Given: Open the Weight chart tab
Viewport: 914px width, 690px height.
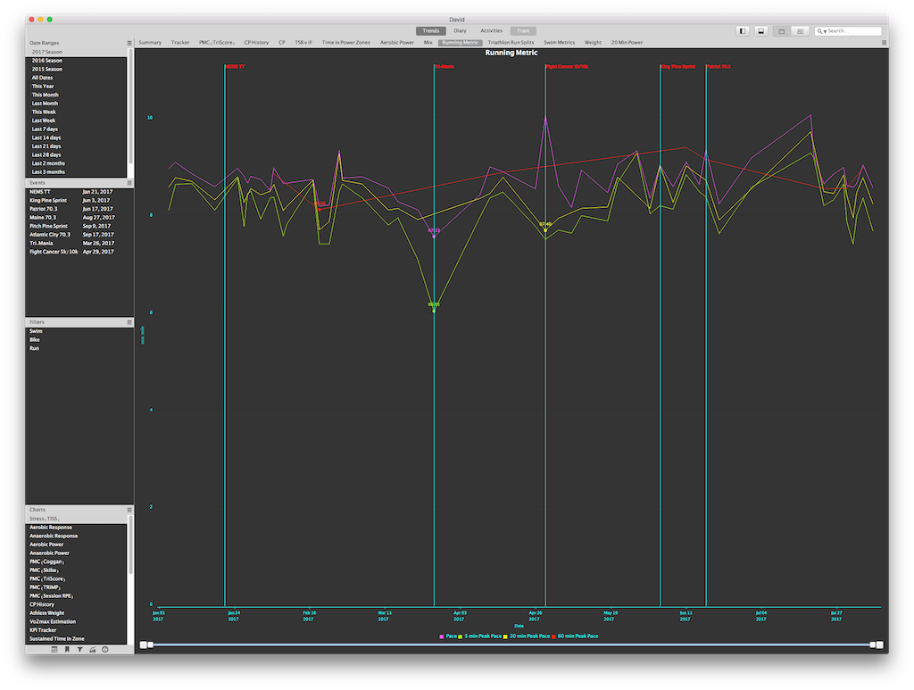Looking at the screenshot, I should point(593,43).
